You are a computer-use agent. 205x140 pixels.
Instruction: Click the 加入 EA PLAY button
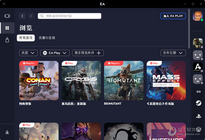click(x=173, y=16)
